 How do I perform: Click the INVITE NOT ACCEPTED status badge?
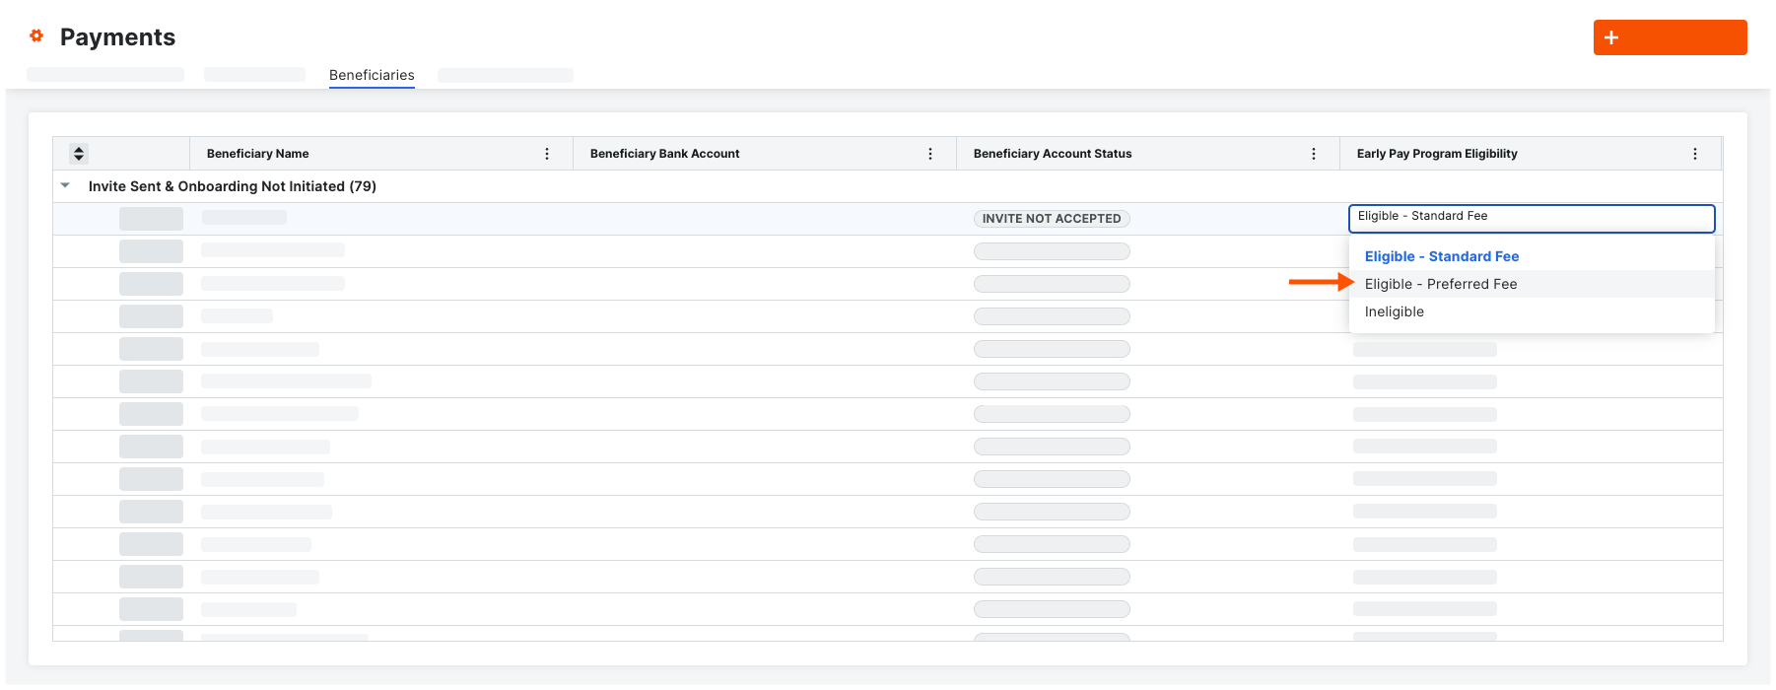[1052, 219]
